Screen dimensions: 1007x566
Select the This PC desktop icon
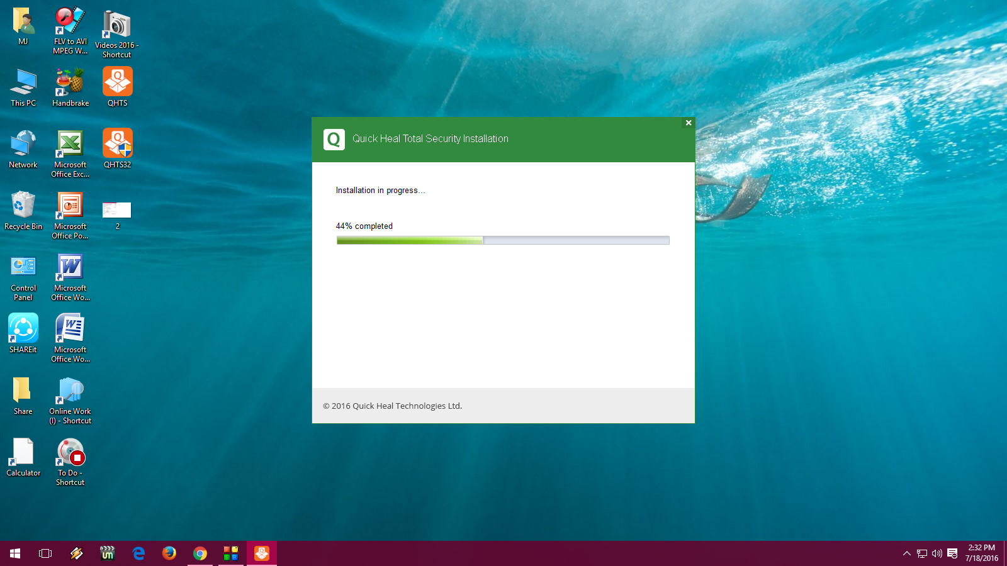pyautogui.click(x=23, y=82)
